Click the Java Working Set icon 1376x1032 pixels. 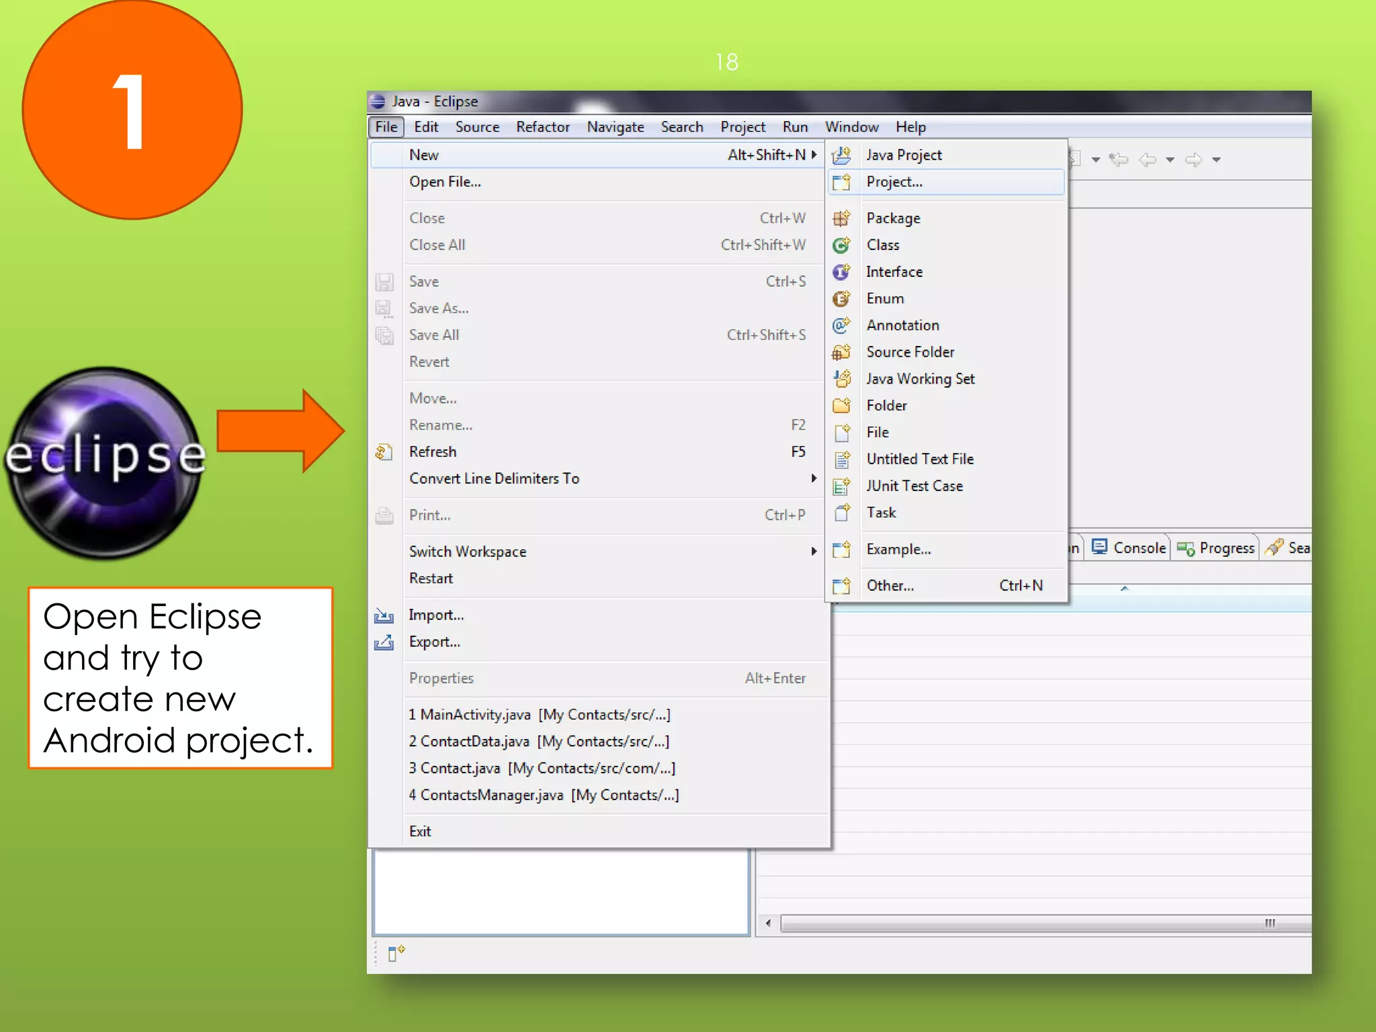pyautogui.click(x=841, y=379)
